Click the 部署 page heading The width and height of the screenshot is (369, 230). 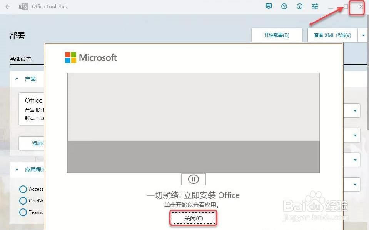point(17,36)
